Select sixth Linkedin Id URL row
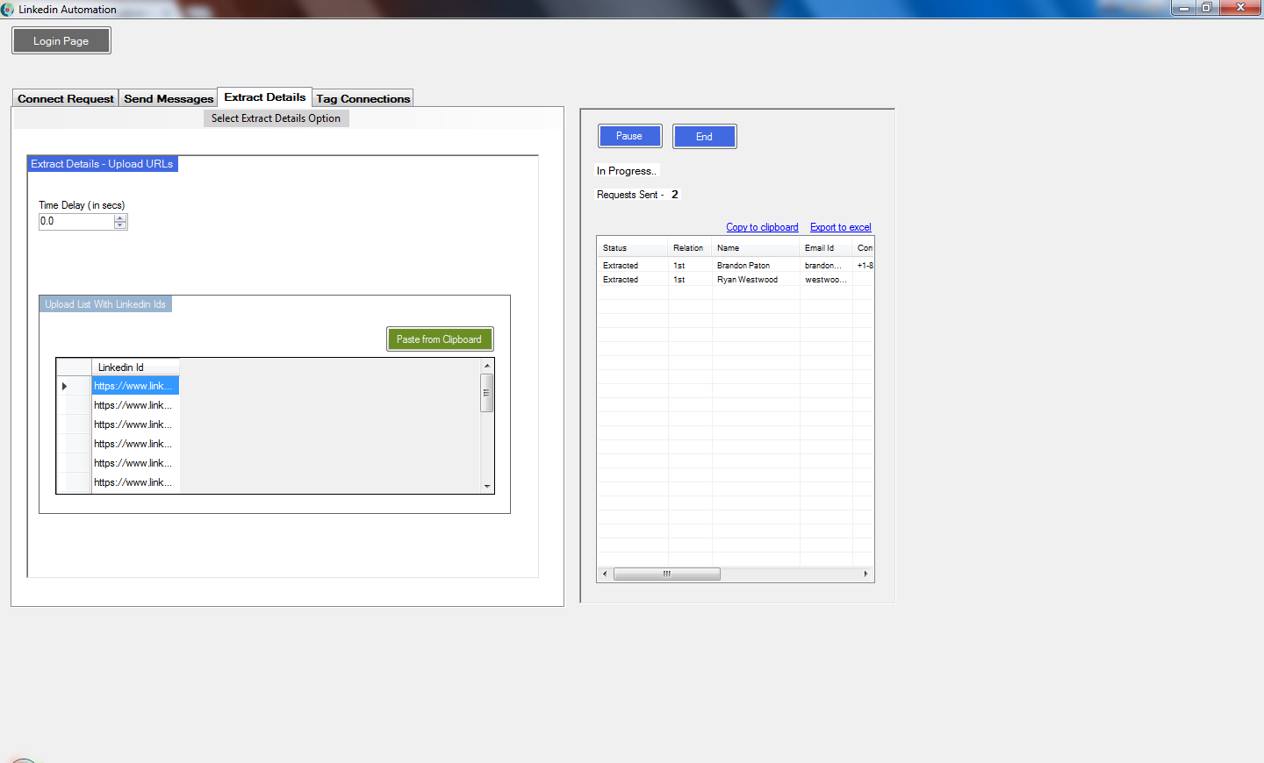 click(135, 482)
